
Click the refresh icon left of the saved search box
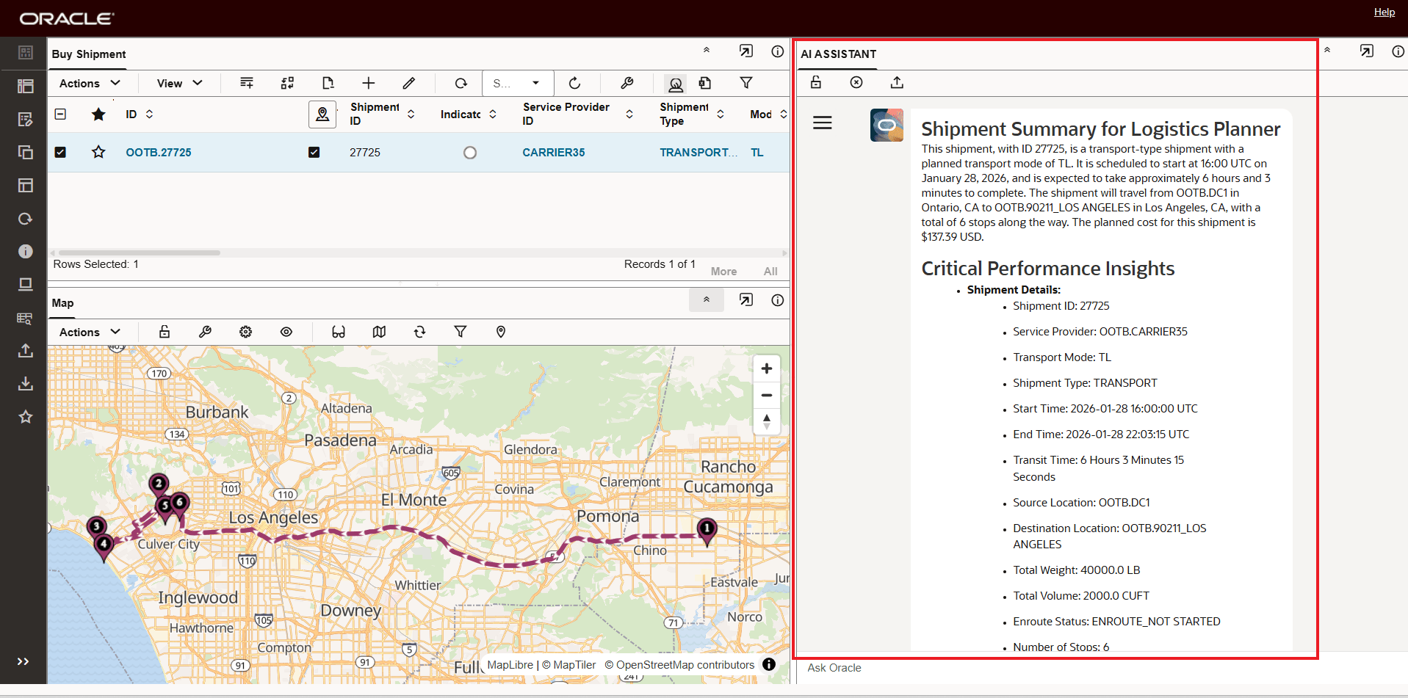pyautogui.click(x=461, y=83)
